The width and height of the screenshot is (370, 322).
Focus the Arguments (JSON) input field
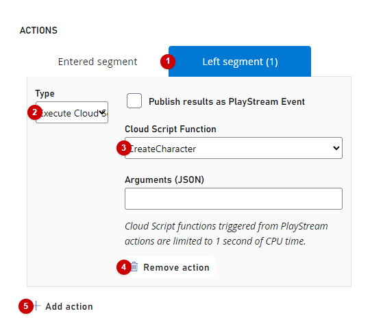coord(234,199)
